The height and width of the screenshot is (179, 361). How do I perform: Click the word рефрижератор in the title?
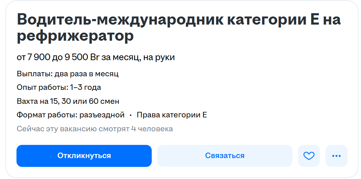[75, 36]
